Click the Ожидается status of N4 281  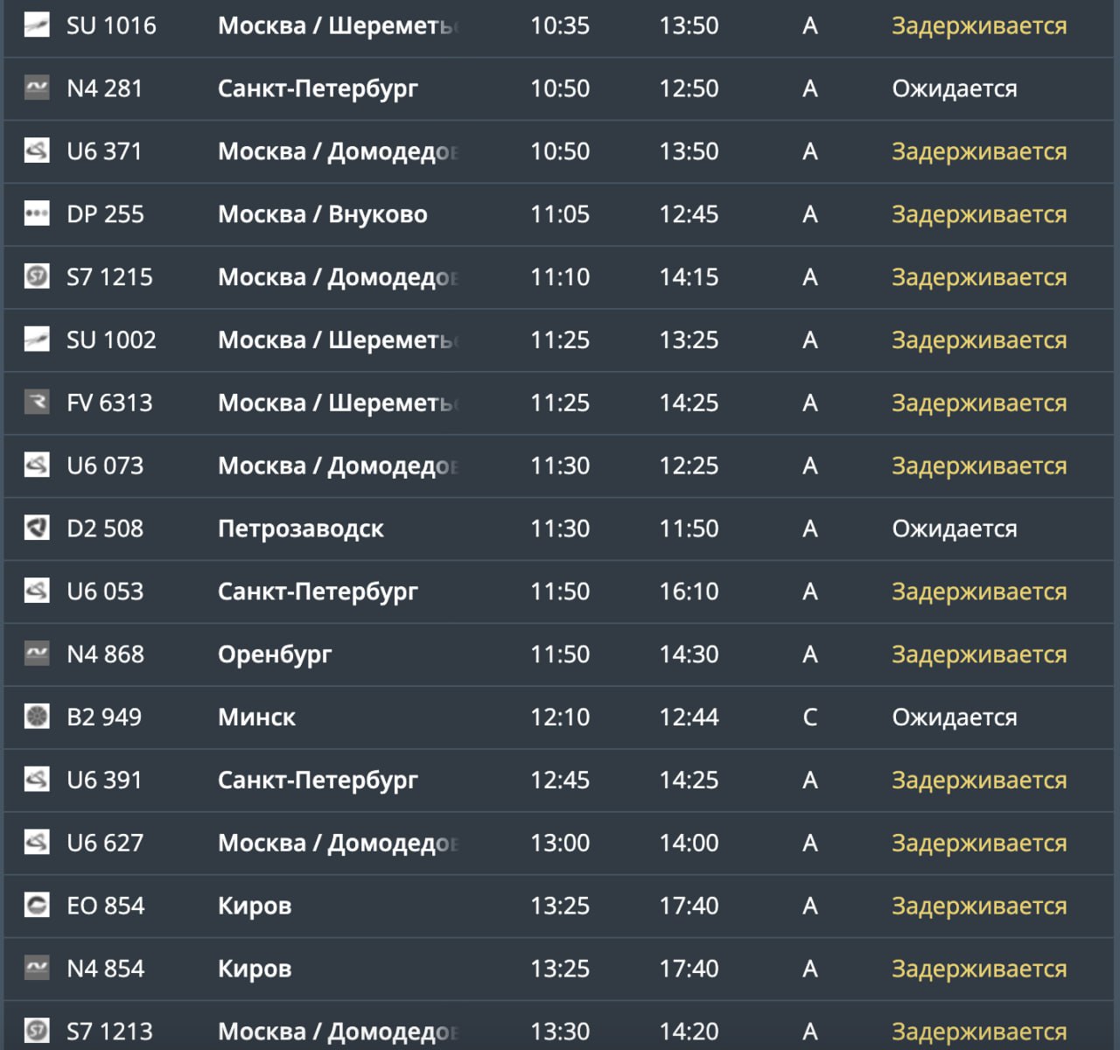click(955, 88)
